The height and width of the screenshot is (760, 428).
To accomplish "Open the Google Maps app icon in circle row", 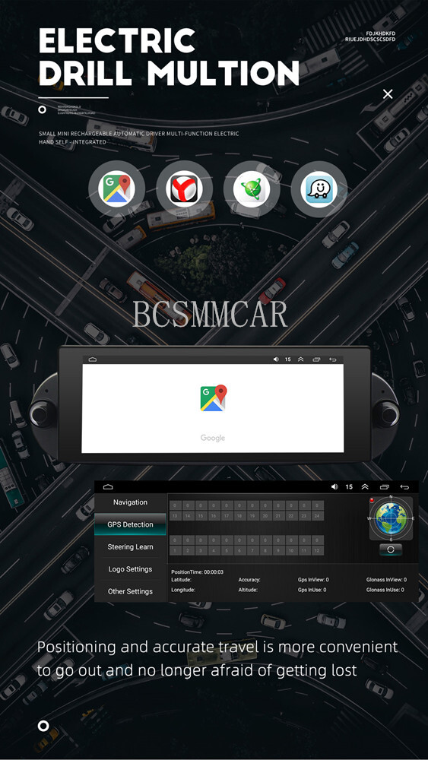I will pyautogui.click(x=116, y=188).
